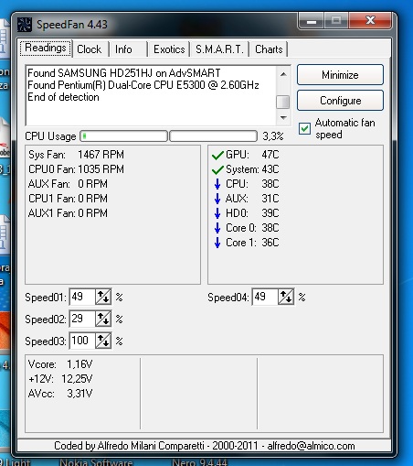Switch to the Readings tab
Image resolution: width=413 pixels, height=466 pixels.
46,48
